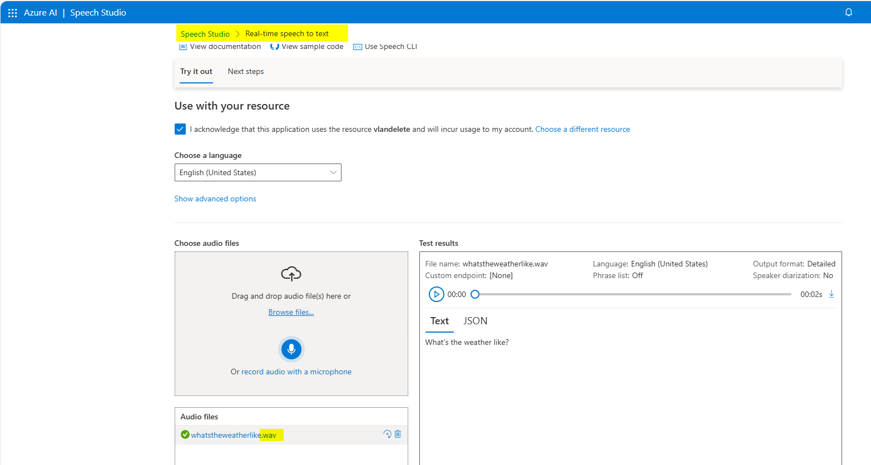This screenshot has height=465, width=871.
Task: Click the cloud upload icon
Action: tap(291, 274)
